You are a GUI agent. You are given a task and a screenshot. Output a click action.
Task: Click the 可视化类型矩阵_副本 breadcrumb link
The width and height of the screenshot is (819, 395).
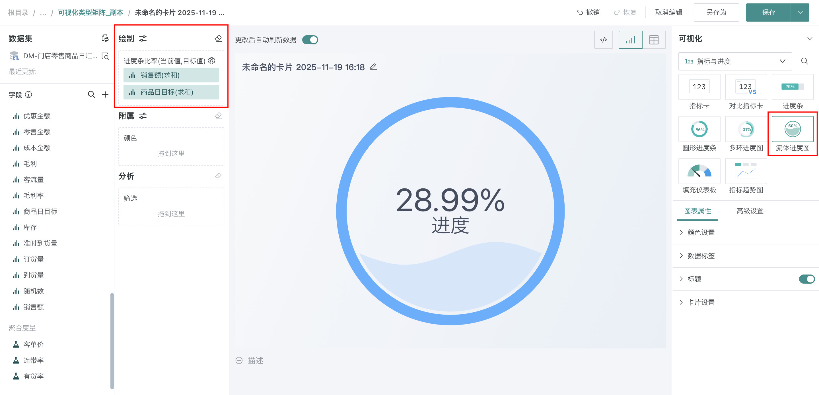point(90,13)
